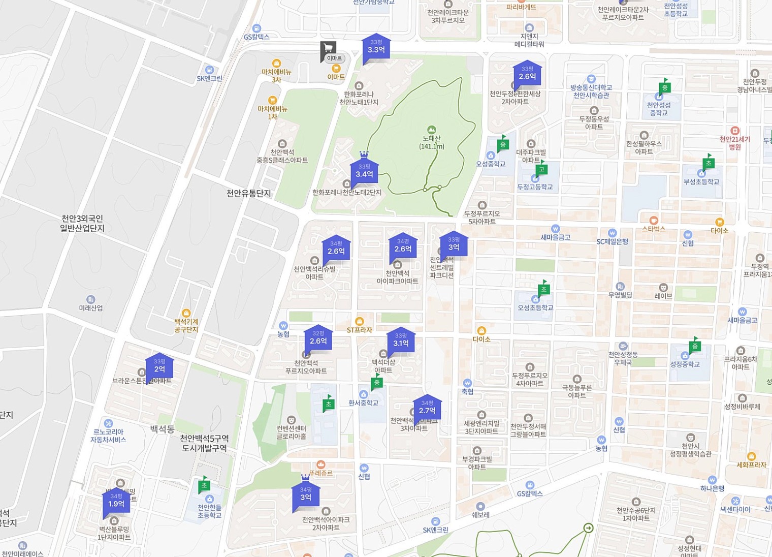Select the 세광엔리치빌 3단지아파트 label
This screenshot has height=557, width=772.
(481, 427)
